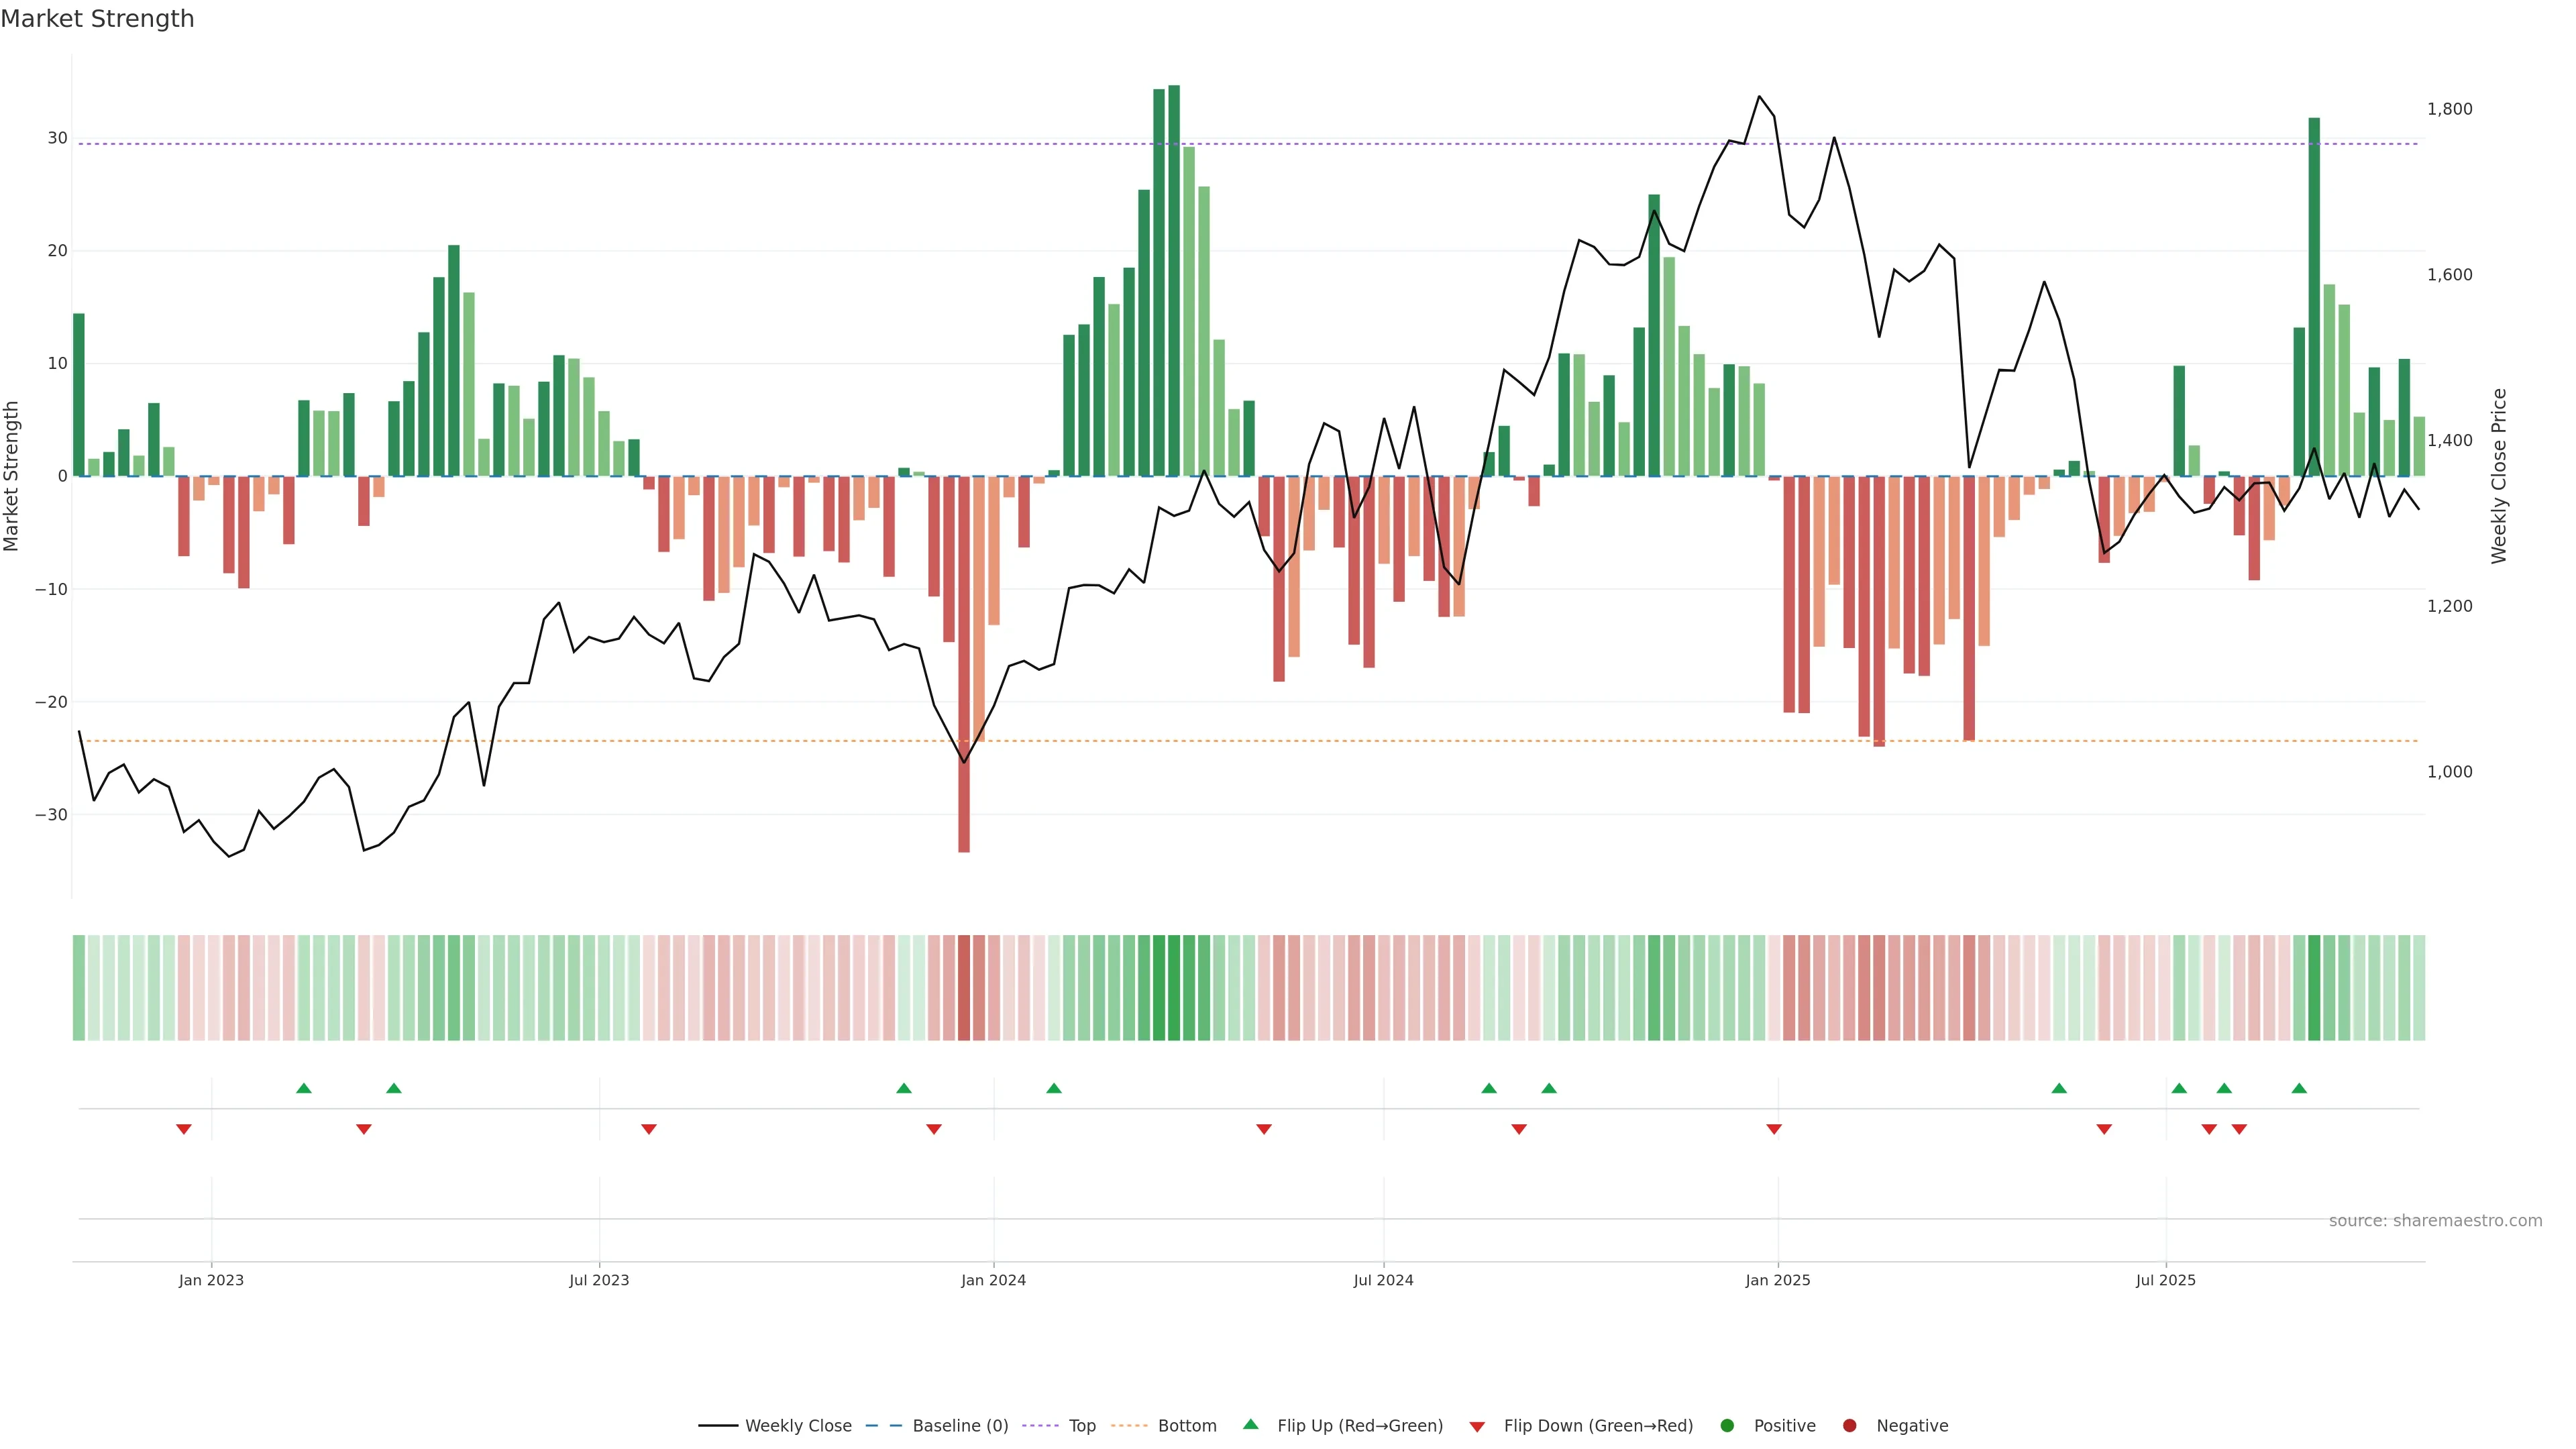Click the flip-up marker just after Jan 2024

point(1054,1088)
